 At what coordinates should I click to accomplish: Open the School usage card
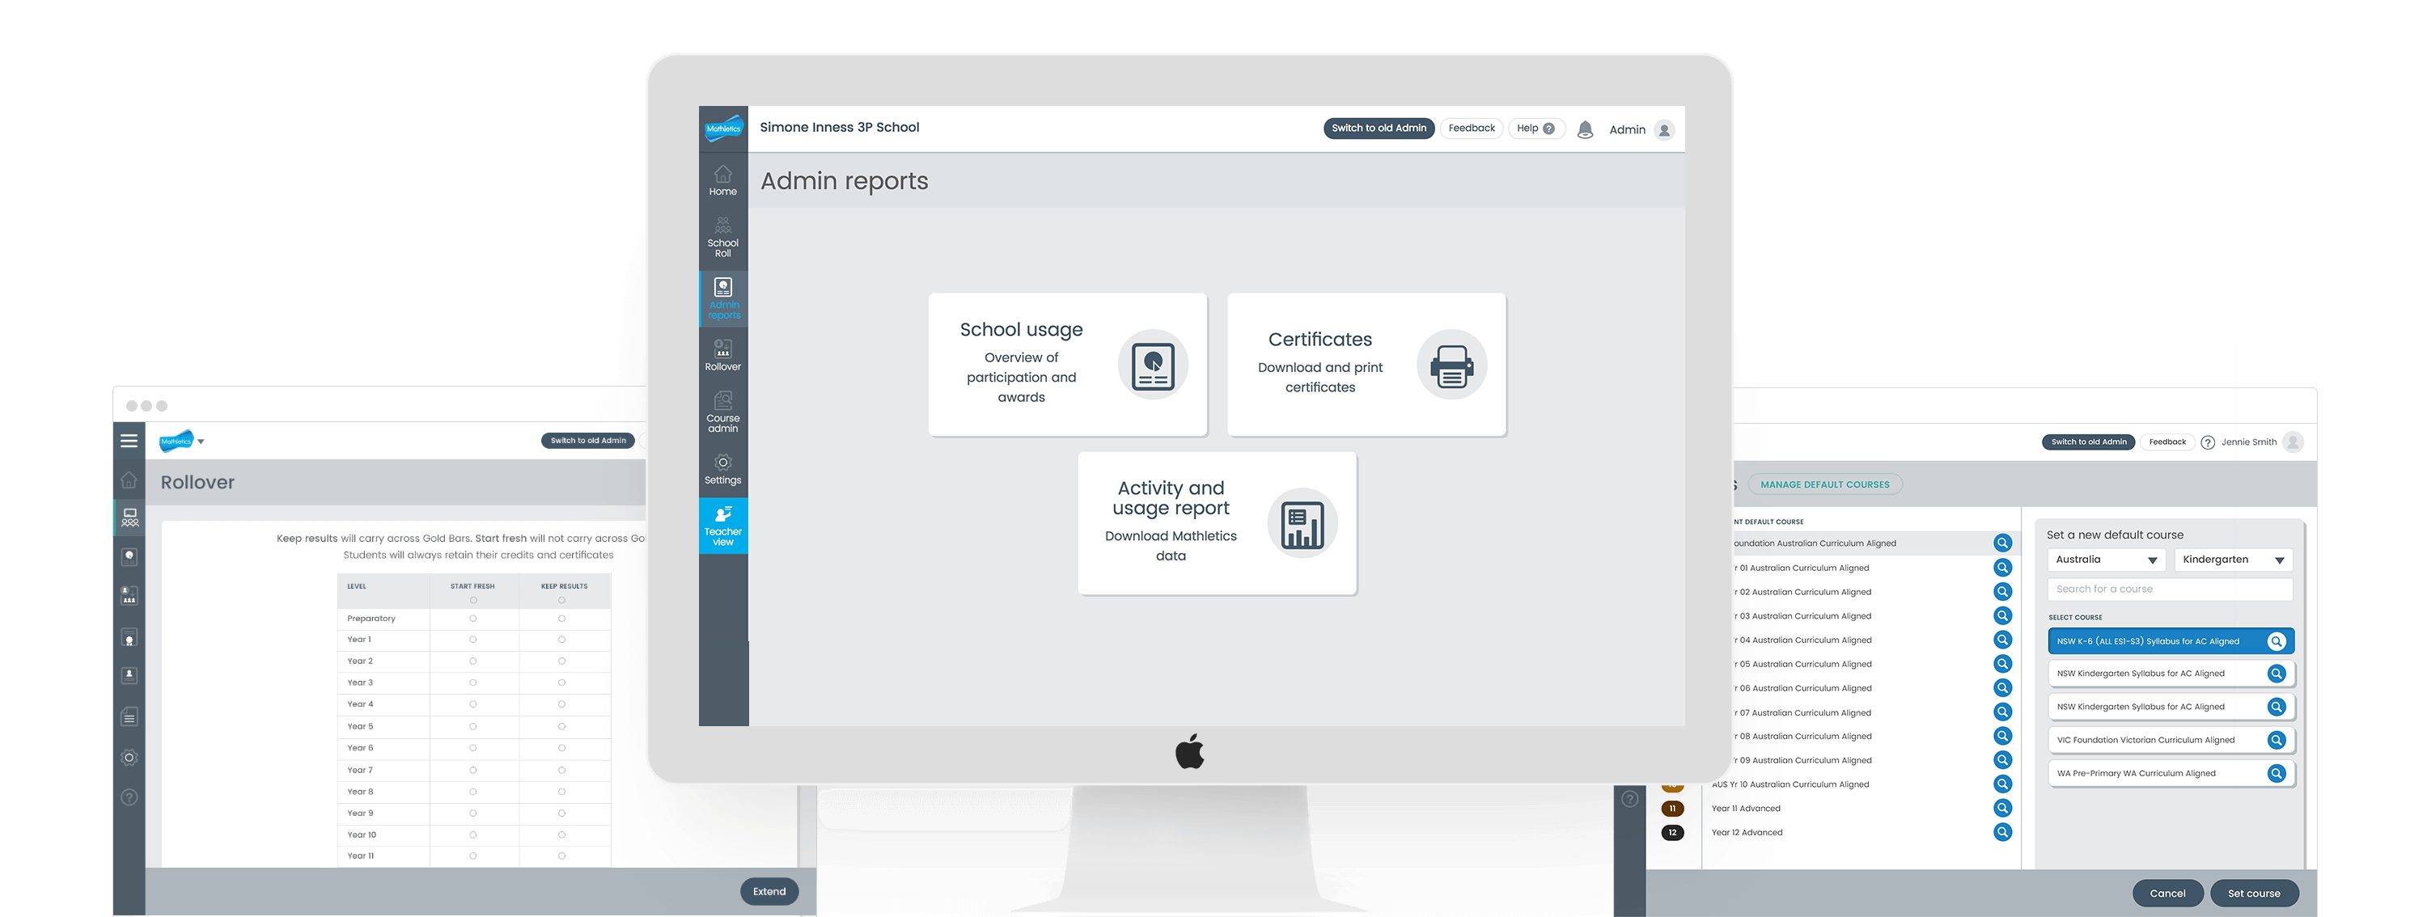coord(1067,365)
